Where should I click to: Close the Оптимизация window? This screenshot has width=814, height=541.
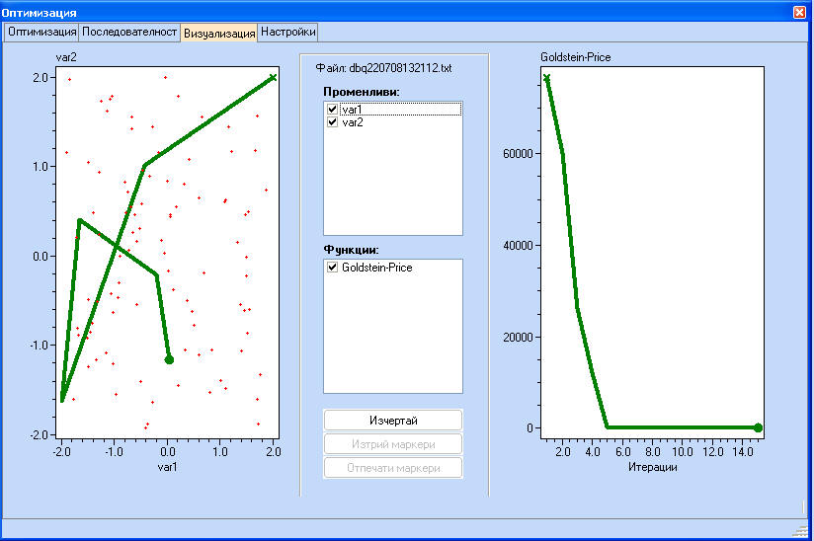coord(800,12)
